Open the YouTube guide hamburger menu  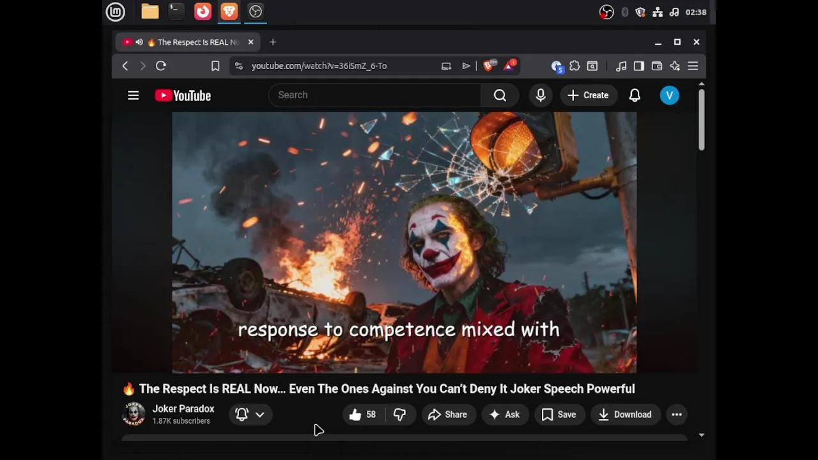click(x=133, y=95)
